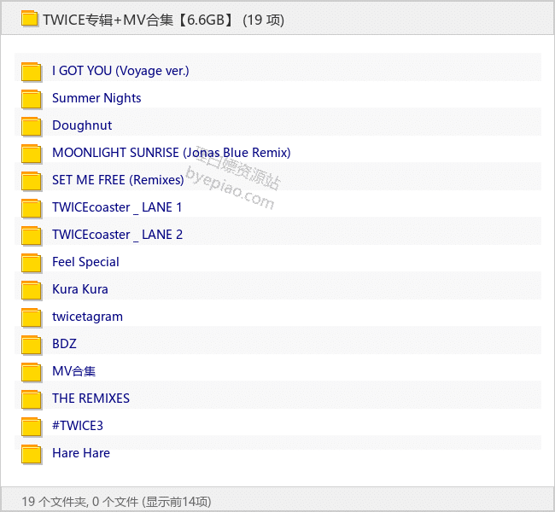
Task: Click the folder icon beside MV合集
Action: click(31, 372)
